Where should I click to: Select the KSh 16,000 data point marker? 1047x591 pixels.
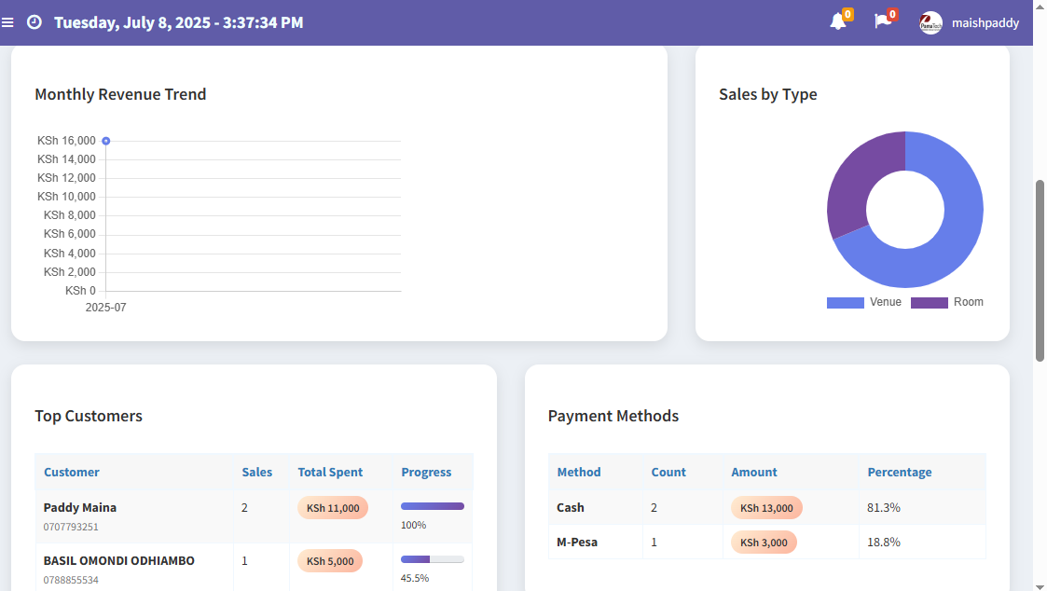tap(105, 140)
